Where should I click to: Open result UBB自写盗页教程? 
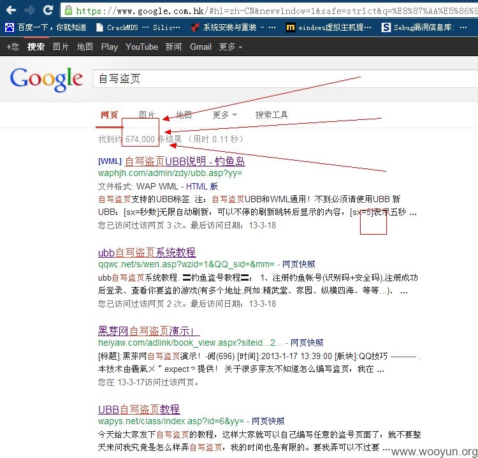(139, 410)
